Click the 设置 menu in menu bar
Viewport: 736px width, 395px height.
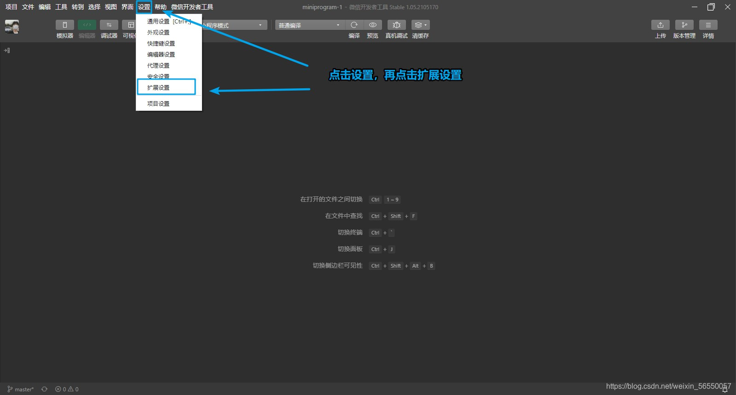pos(144,7)
